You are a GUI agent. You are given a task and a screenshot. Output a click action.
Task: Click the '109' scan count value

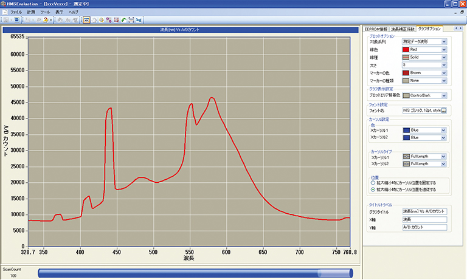click(x=13, y=276)
